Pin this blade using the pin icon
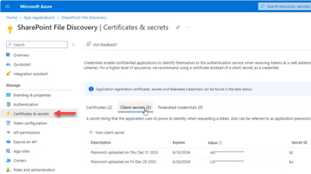The width and height of the screenshot is (311, 174). pyautogui.click(x=178, y=28)
